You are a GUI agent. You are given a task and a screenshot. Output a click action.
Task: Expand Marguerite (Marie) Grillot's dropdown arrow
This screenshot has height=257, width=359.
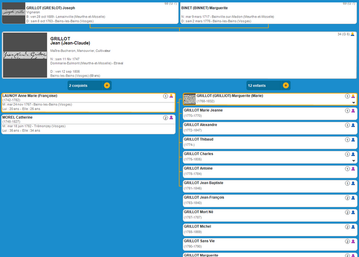[x=353, y=102]
